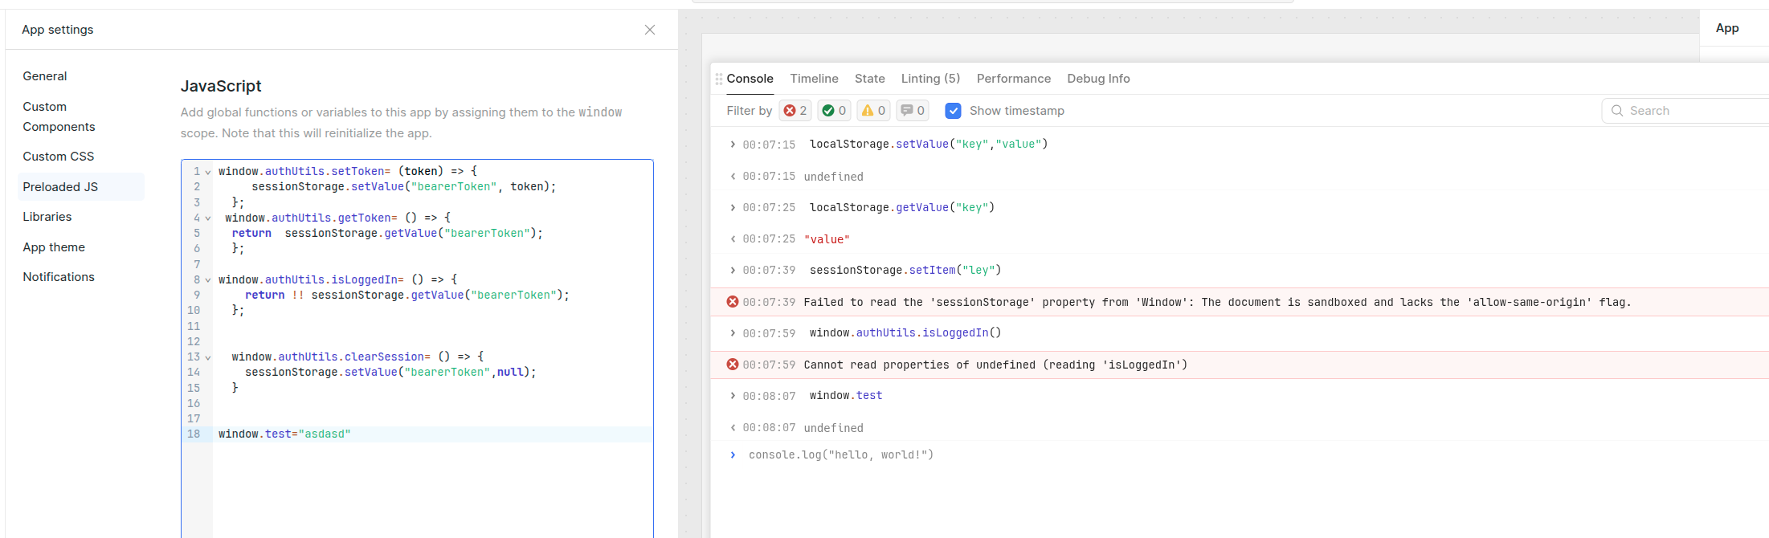Close the App settings panel

click(x=650, y=30)
